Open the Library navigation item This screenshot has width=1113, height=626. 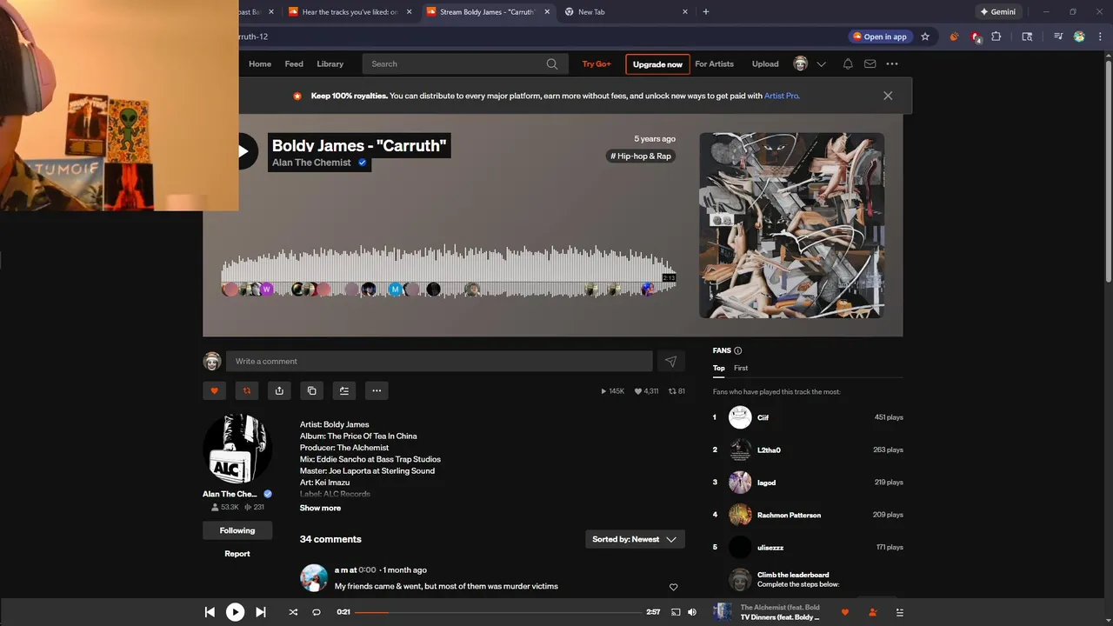click(x=330, y=63)
